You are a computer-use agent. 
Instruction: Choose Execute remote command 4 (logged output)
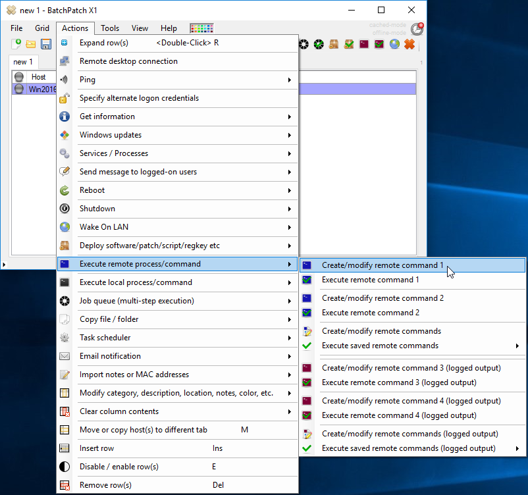[412, 415]
